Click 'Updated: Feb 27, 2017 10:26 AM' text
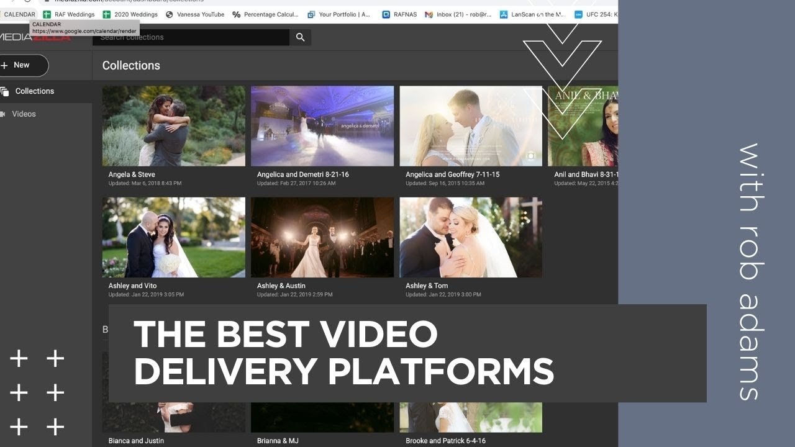The height and width of the screenshot is (447, 795). click(296, 183)
